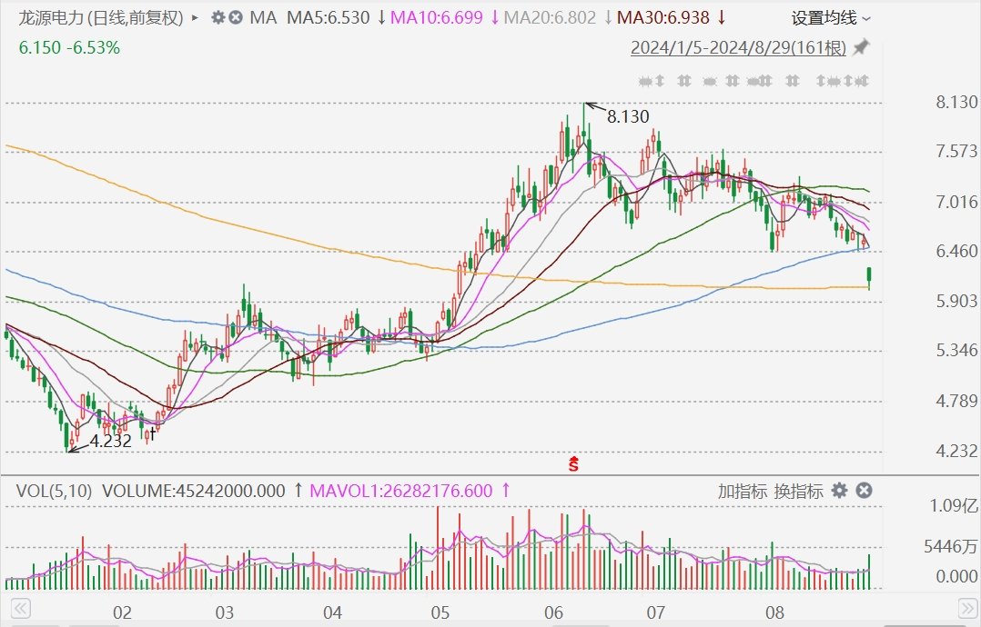Expand arrow next to 龙源电力 title

[x=195, y=17]
